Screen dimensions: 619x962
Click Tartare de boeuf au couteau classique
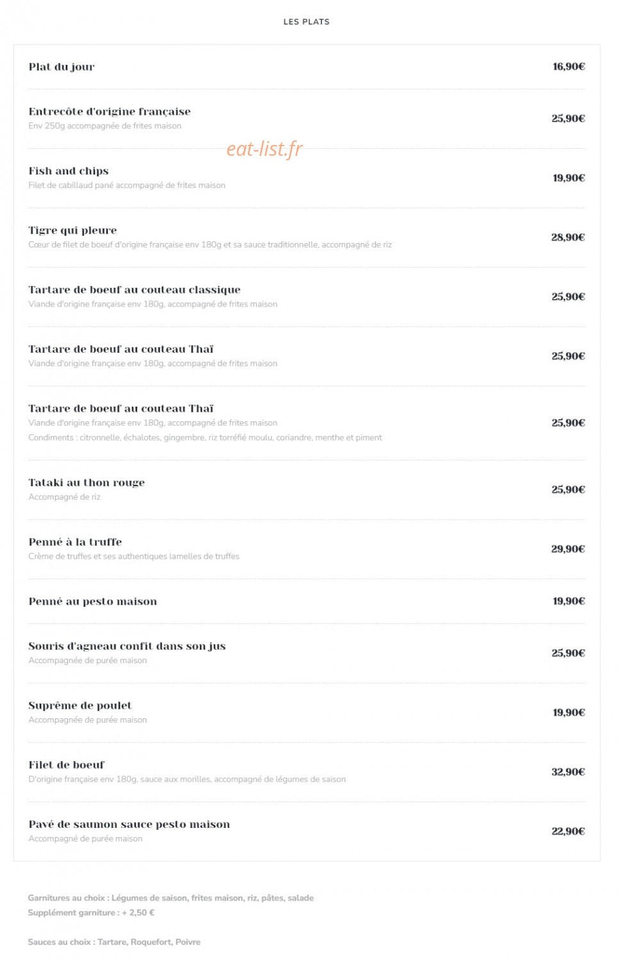[135, 290]
